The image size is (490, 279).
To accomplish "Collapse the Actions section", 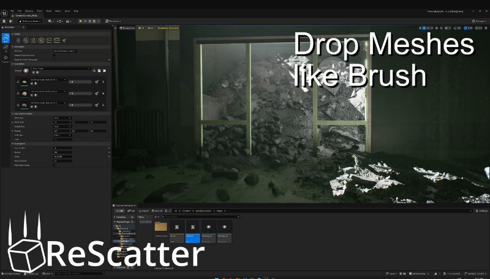I will (x=13, y=34).
